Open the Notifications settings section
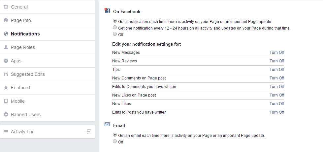Viewport: 323px width, 152px height. tap(25, 34)
